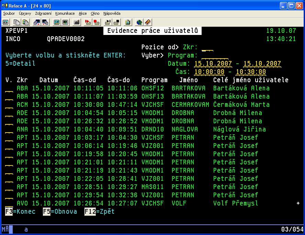Click option field of ABA OHSF12 row
This screenshot has width=305, height=235.
(9, 88)
